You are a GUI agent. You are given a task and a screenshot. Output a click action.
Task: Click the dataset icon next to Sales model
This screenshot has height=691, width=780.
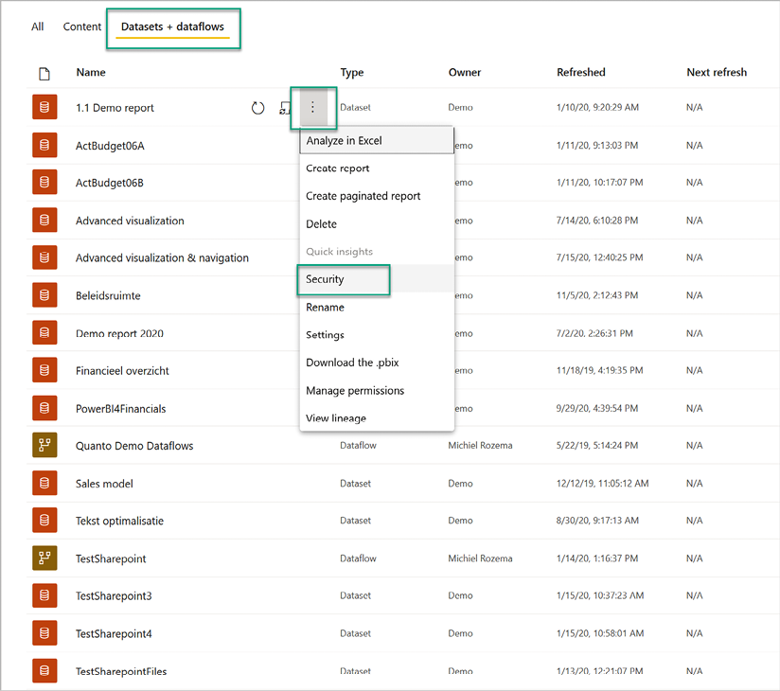coord(44,483)
